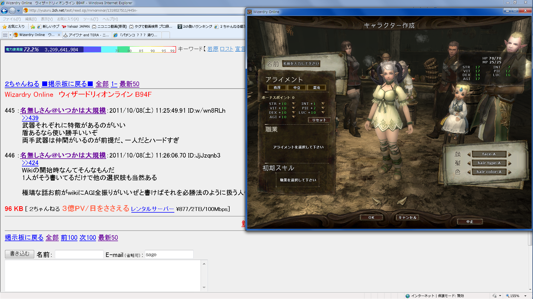
Task: Click the game name input 名前を入力して下さい
Action: (301, 64)
